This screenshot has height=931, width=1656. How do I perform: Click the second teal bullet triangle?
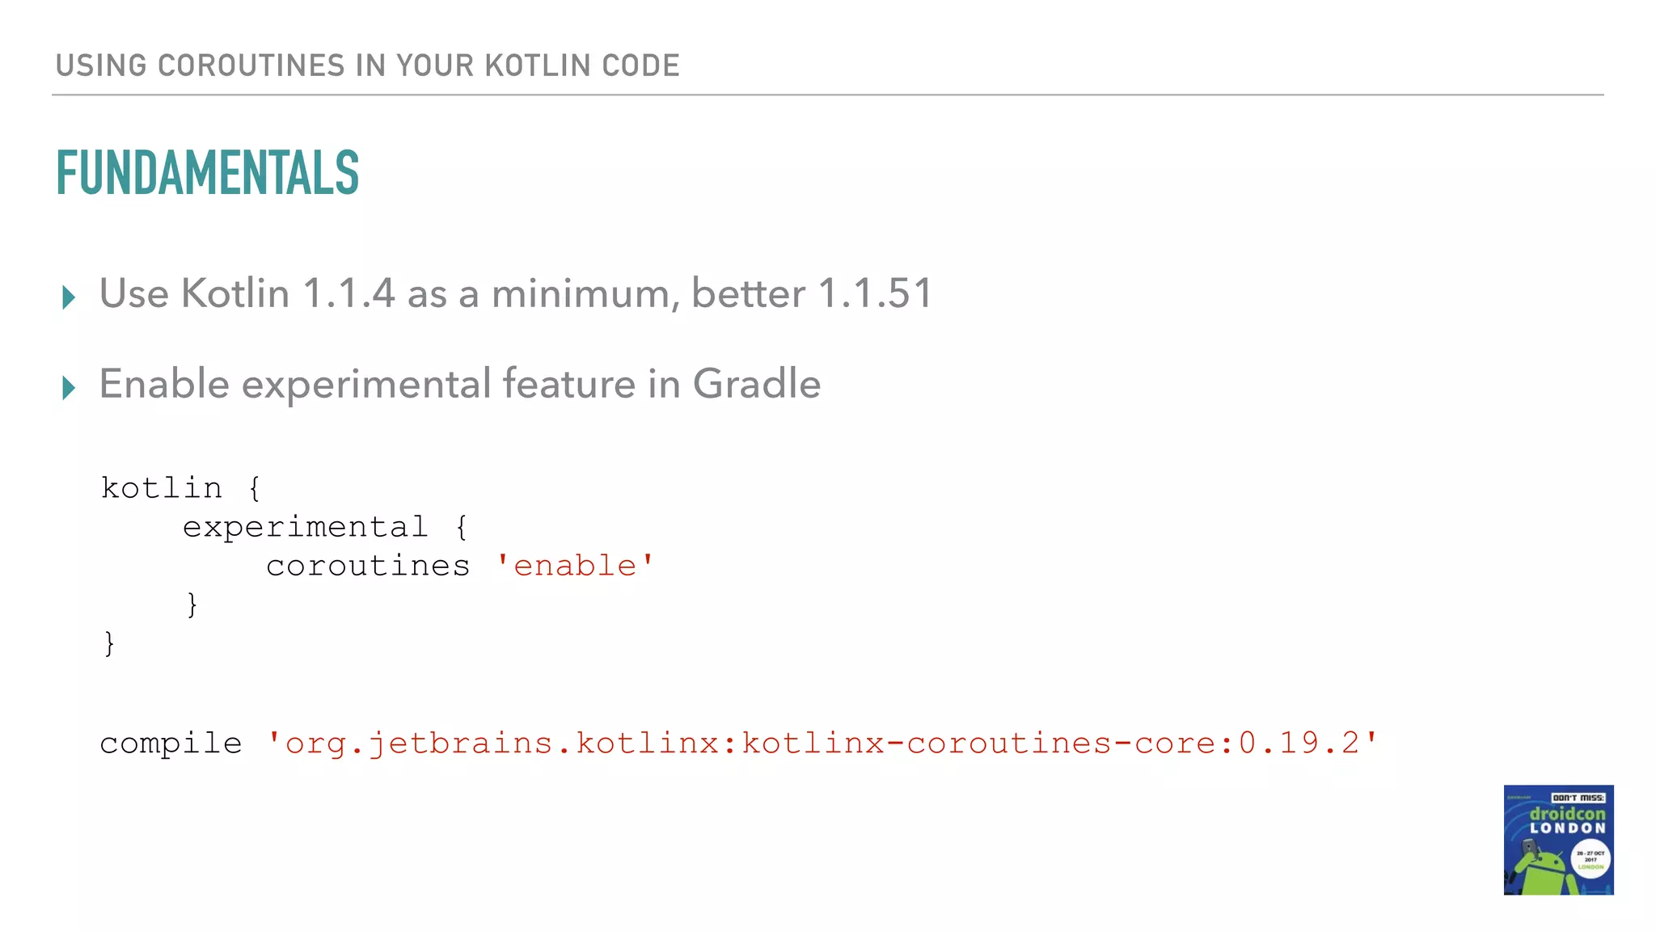point(69,388)
